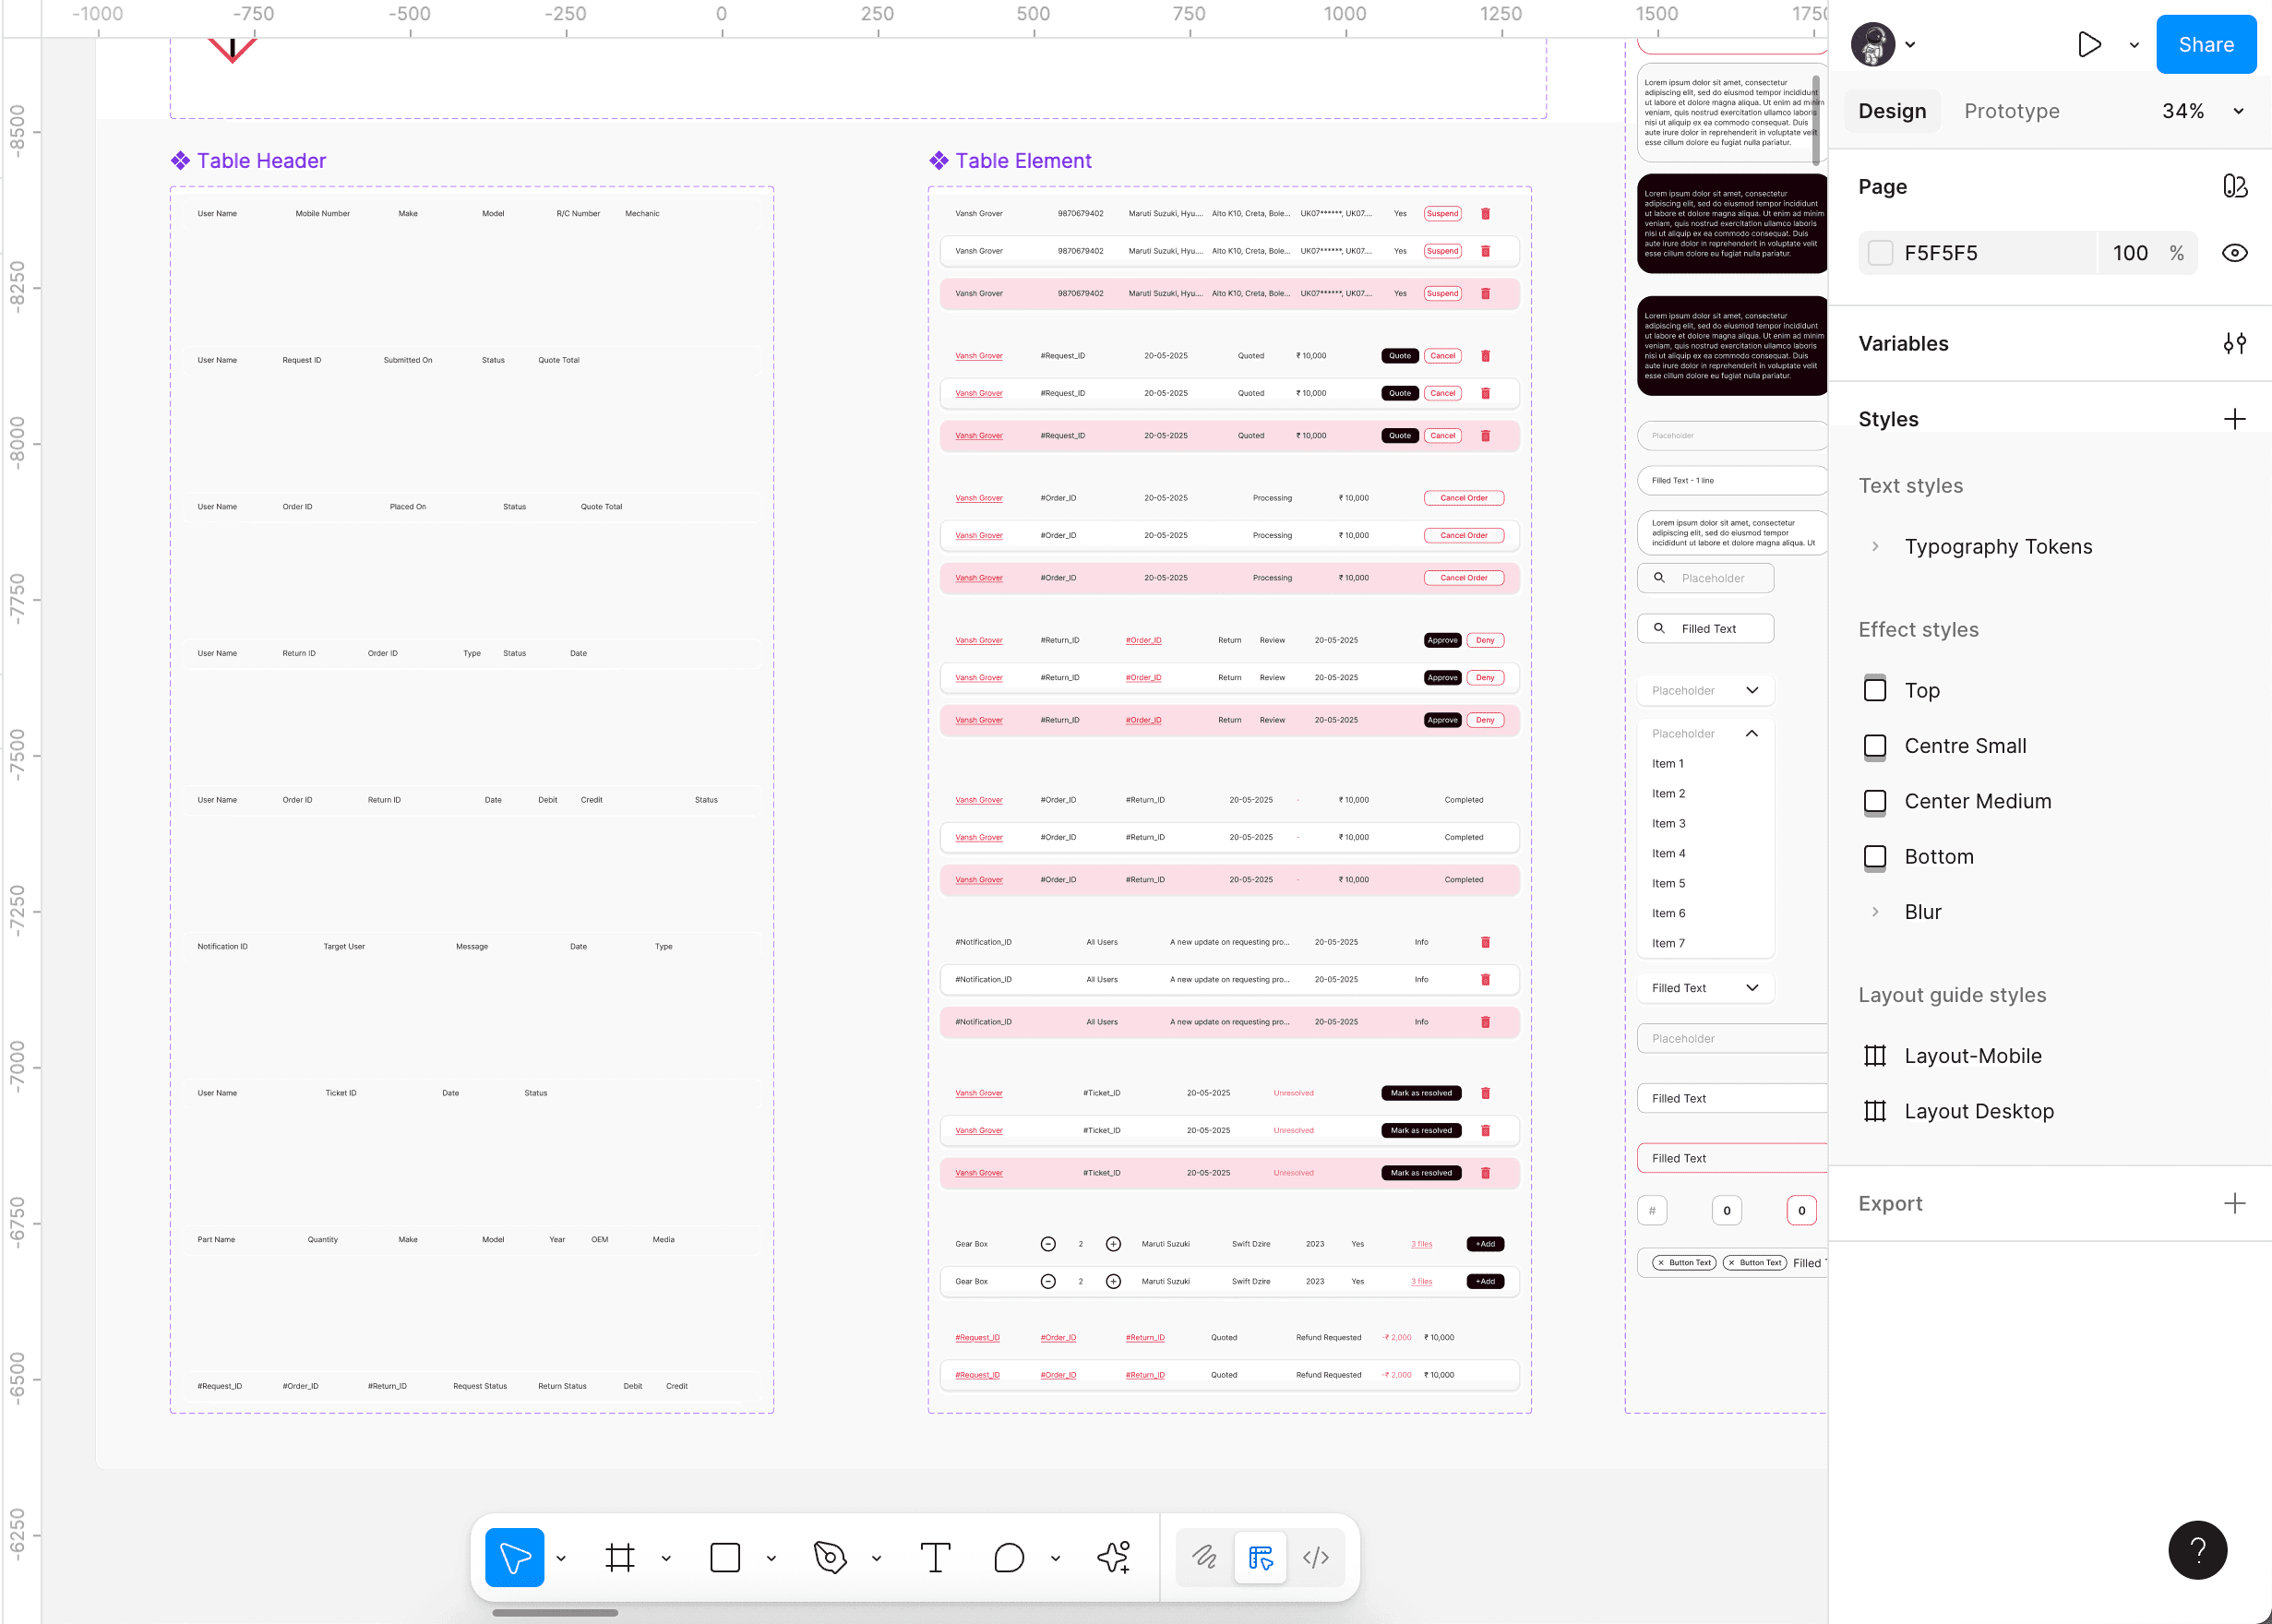Select the Design tab

point(1891,111)
